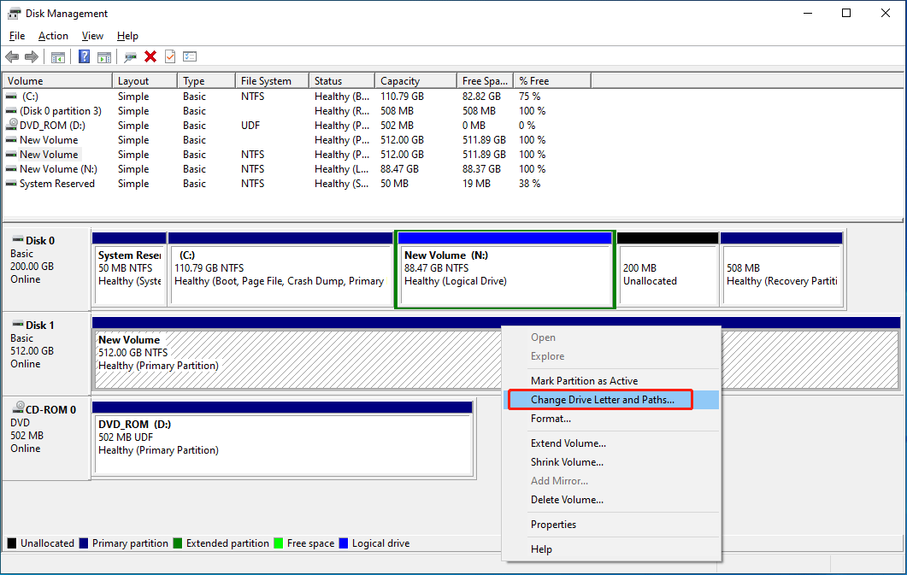Open Properties from the context menu
Viewport: 907px width, 575px height.
tap(554, 524)
